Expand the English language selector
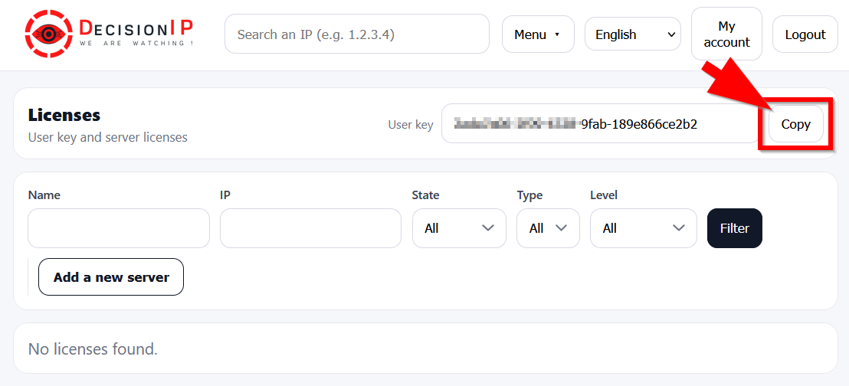 click(632, 34)
